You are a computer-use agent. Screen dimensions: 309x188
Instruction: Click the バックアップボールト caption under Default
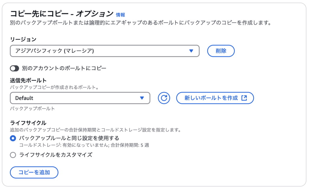coord(32,108)
